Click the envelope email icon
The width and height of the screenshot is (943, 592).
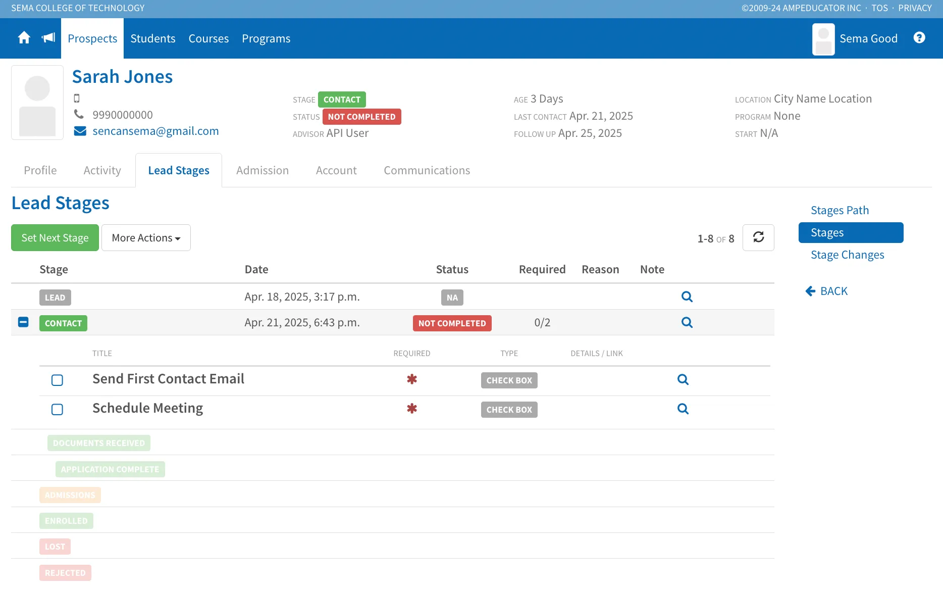80,131
